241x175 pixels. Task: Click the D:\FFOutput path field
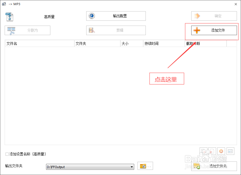pos(87,166)
